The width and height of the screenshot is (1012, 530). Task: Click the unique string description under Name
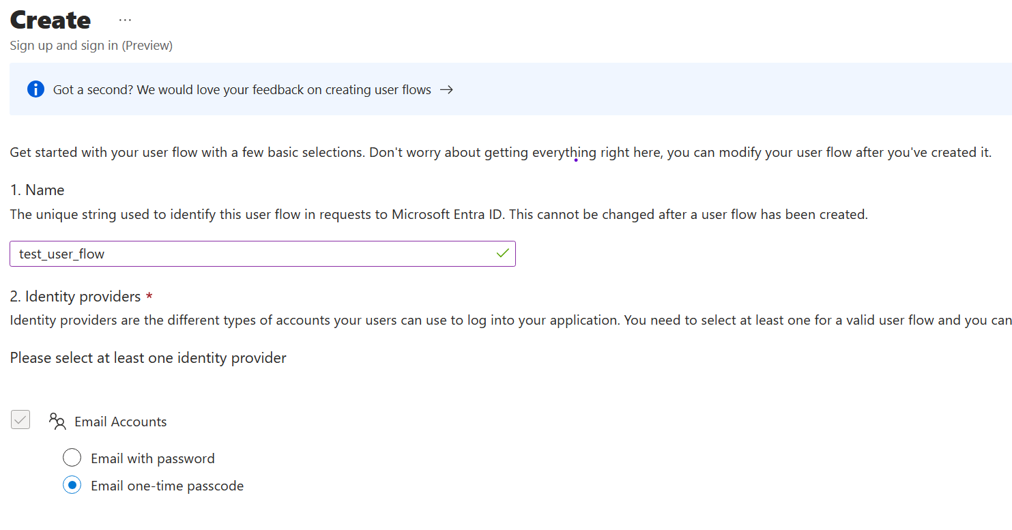coord(439,215)
